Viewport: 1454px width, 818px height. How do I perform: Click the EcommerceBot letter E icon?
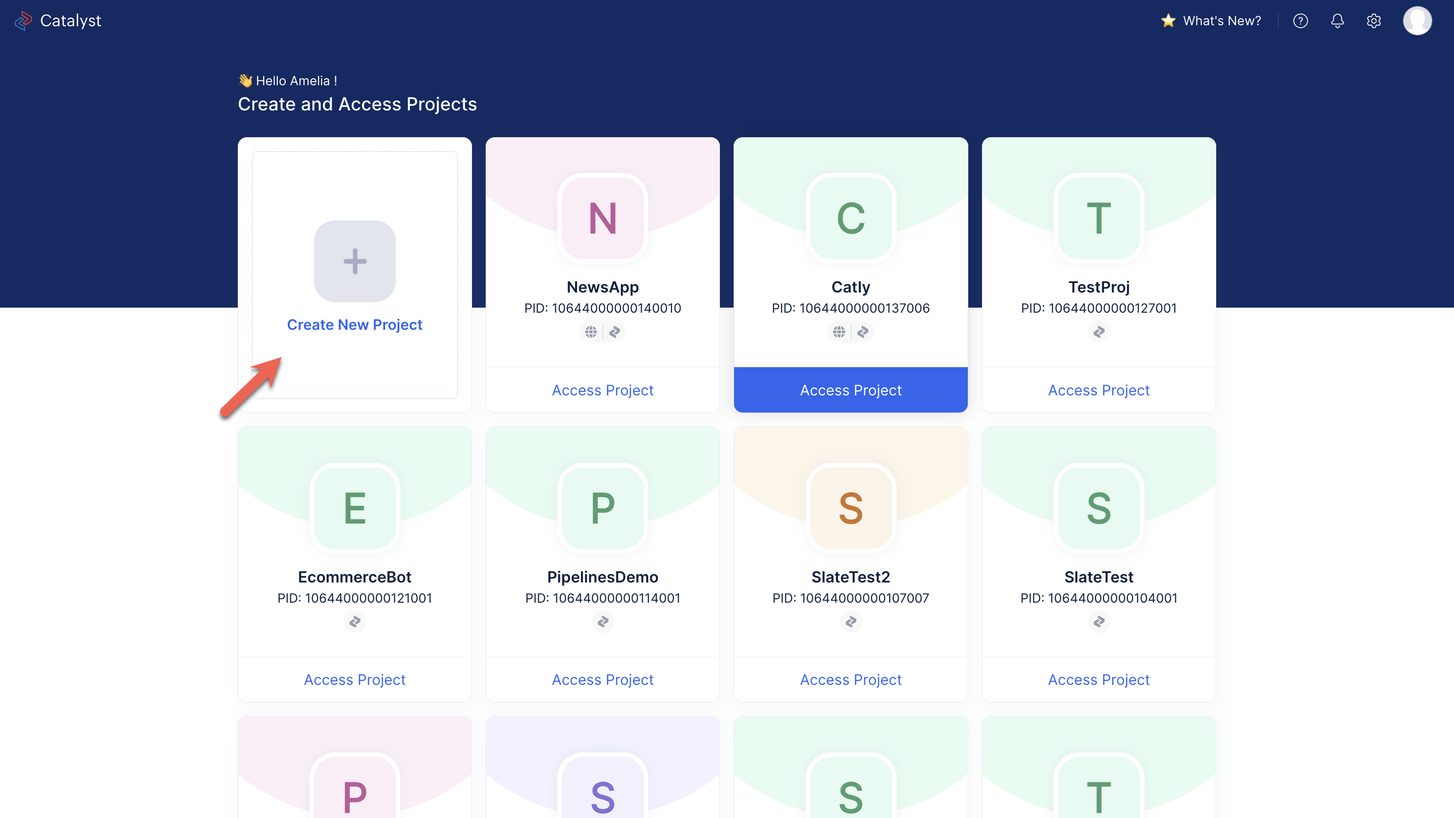tap(354, 508)
